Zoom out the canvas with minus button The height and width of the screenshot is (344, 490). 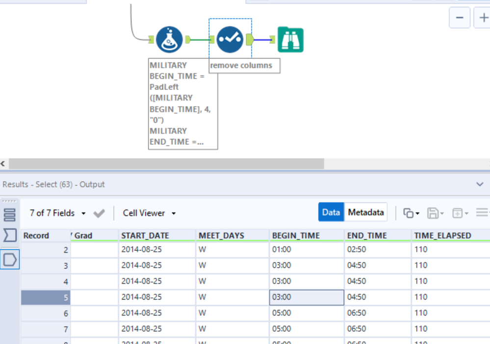[x=460, y=18]
